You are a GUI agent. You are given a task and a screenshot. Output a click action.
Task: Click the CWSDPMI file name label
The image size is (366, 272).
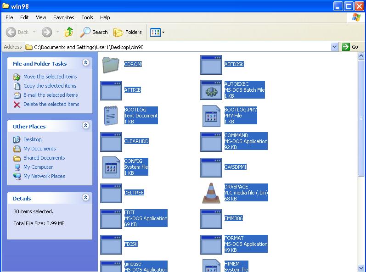[235, 167]
